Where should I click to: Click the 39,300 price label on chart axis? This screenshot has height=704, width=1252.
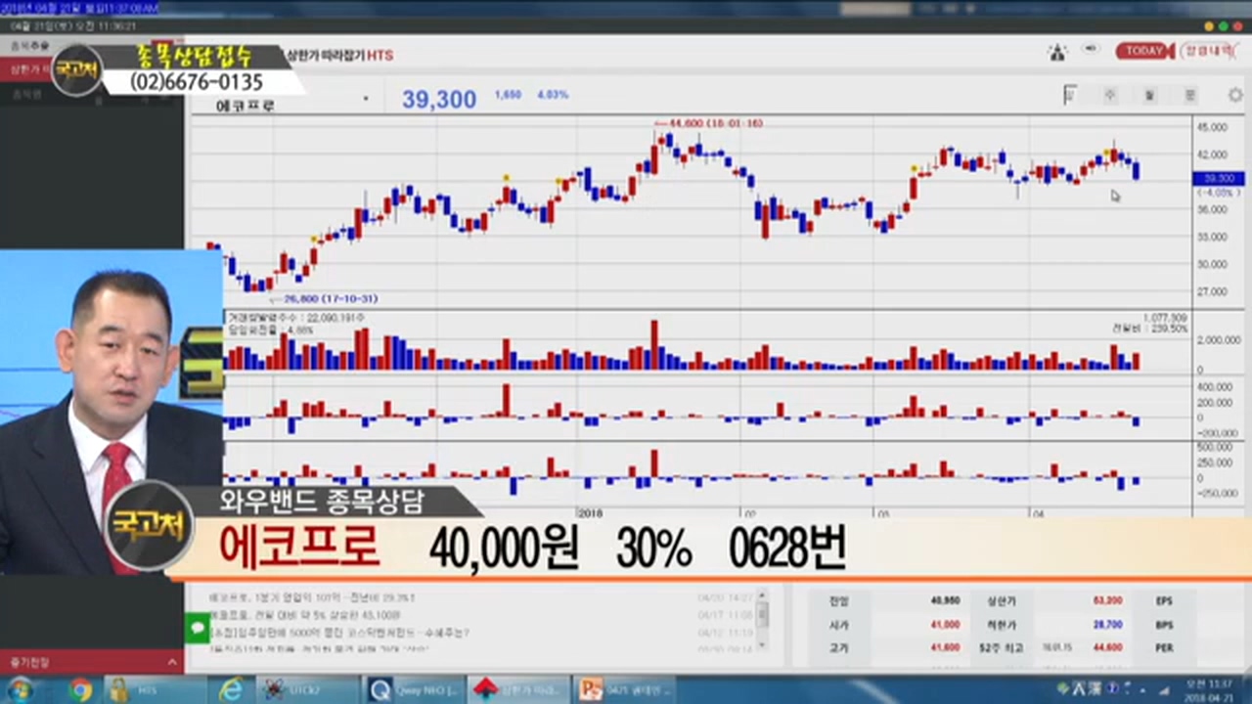(1218, 179)
